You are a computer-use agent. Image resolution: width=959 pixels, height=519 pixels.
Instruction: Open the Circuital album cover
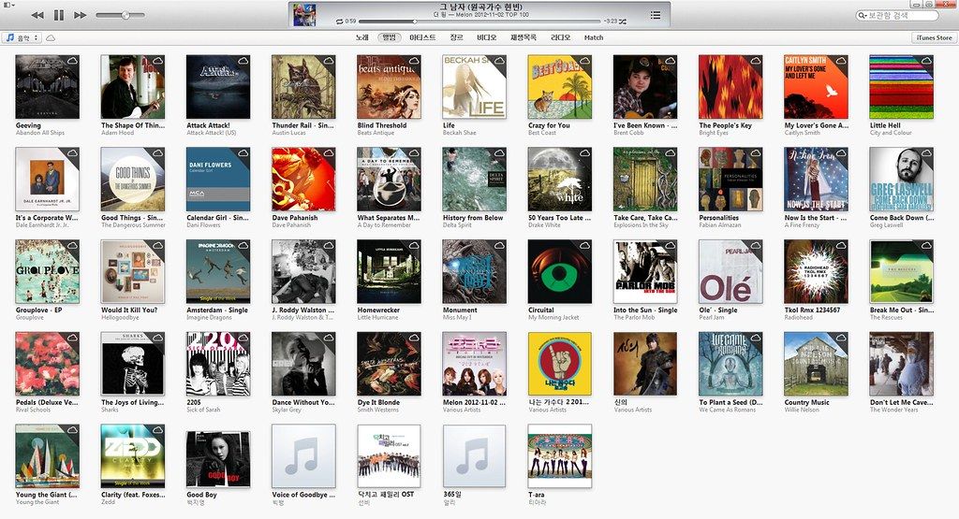560,272
